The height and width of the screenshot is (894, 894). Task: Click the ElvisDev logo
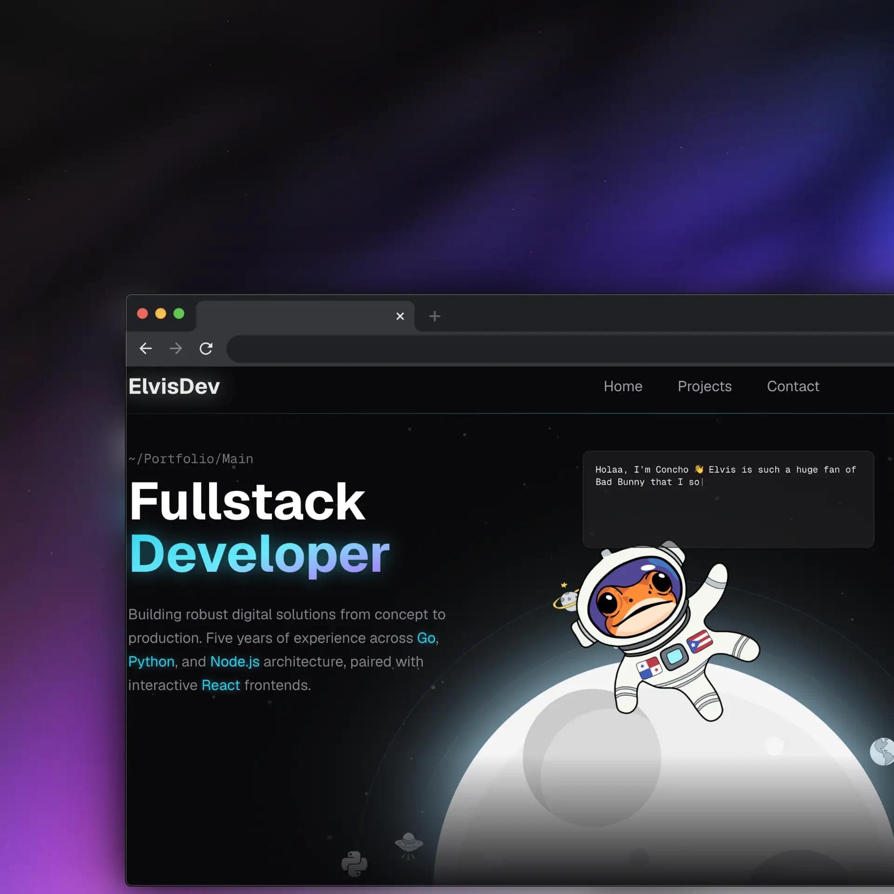(x=174, y=386)
